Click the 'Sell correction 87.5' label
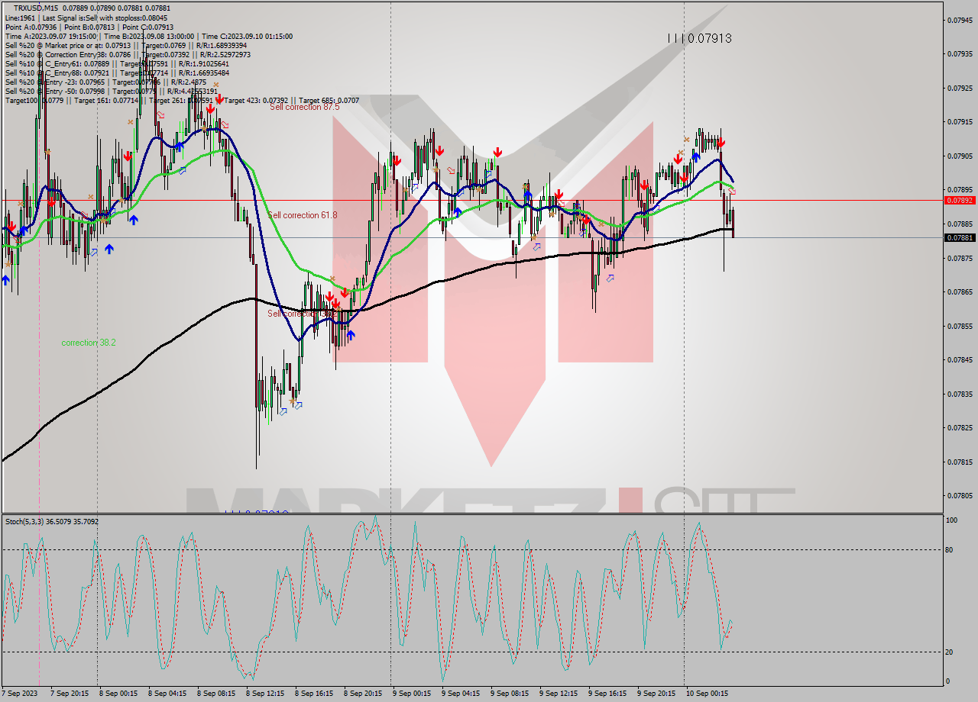 (x=304, y=107)
